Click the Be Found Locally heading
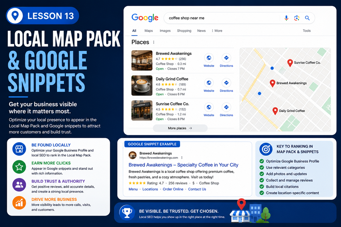The height and width of the screenshot is (227, 341). tap(51, 145)
